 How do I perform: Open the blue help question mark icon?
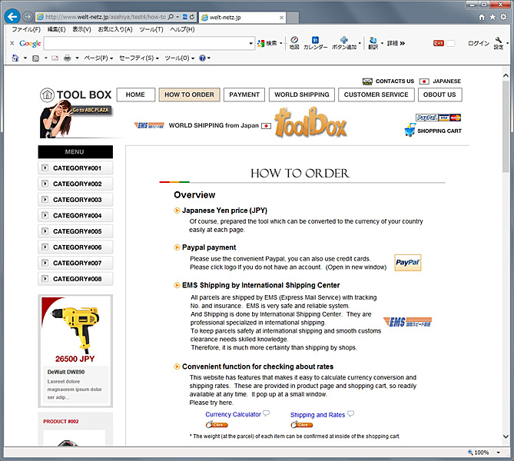(202, 58)
